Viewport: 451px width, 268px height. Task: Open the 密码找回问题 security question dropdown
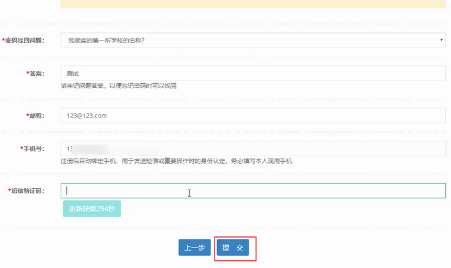pos(253,41)
